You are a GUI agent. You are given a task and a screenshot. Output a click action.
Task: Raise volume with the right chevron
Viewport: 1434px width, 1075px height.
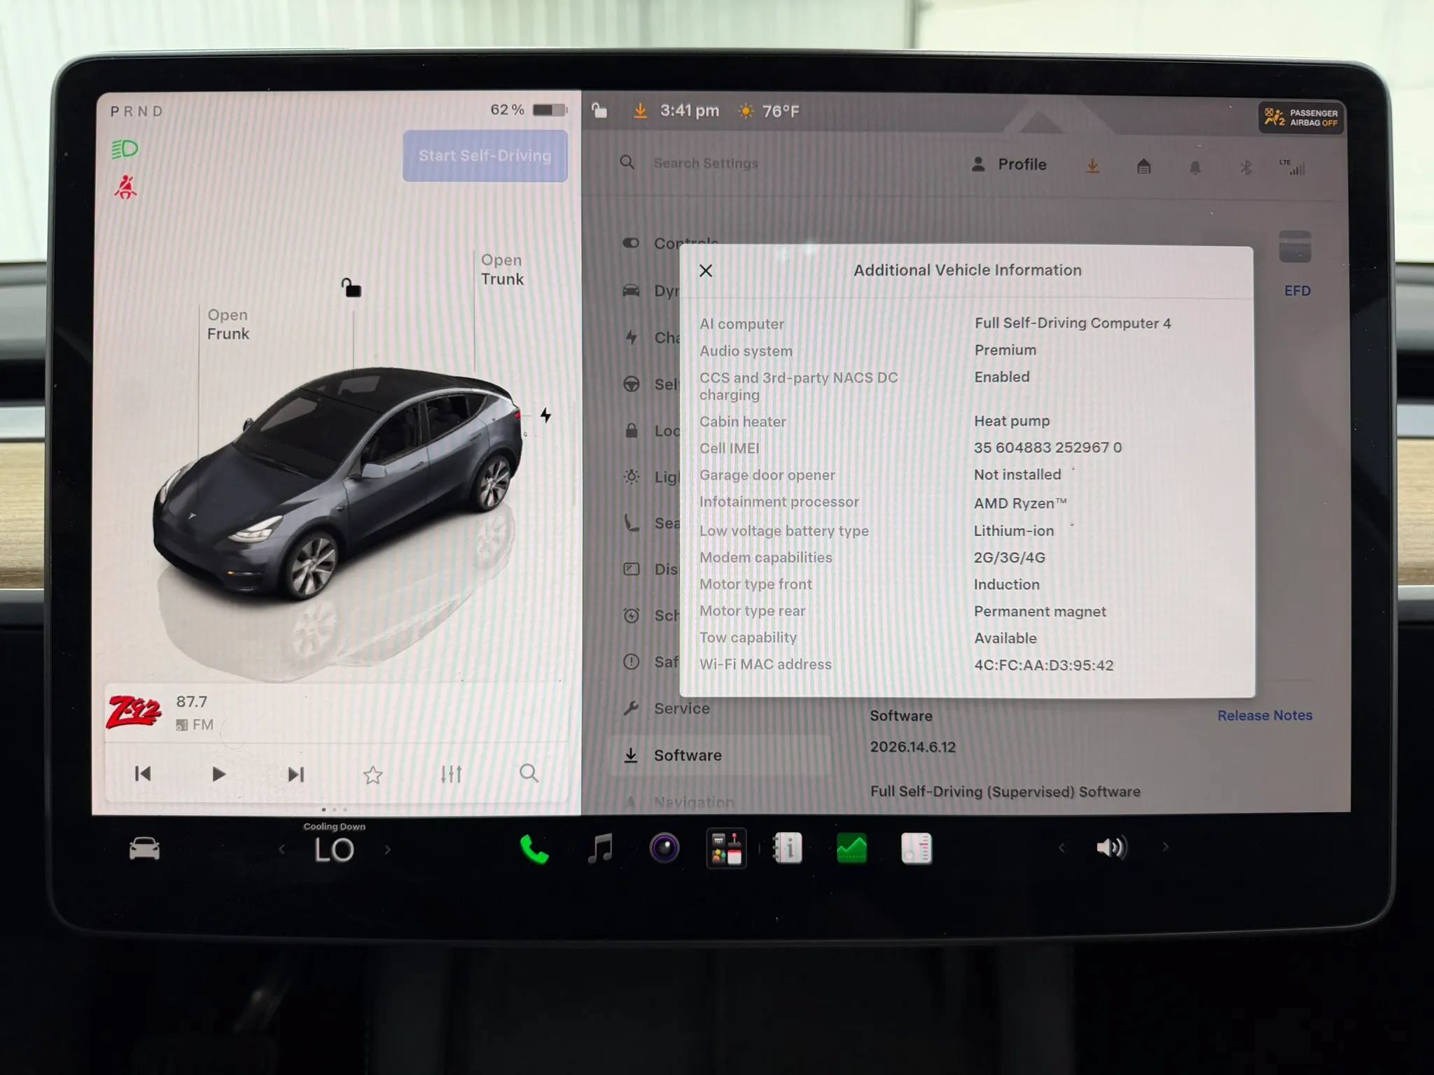coord(1165,847)
